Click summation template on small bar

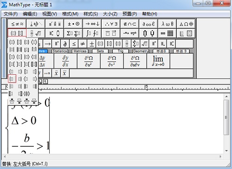[135, 44]
